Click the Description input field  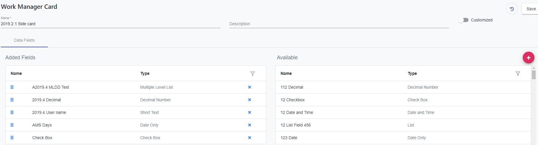tap(339, 24)
